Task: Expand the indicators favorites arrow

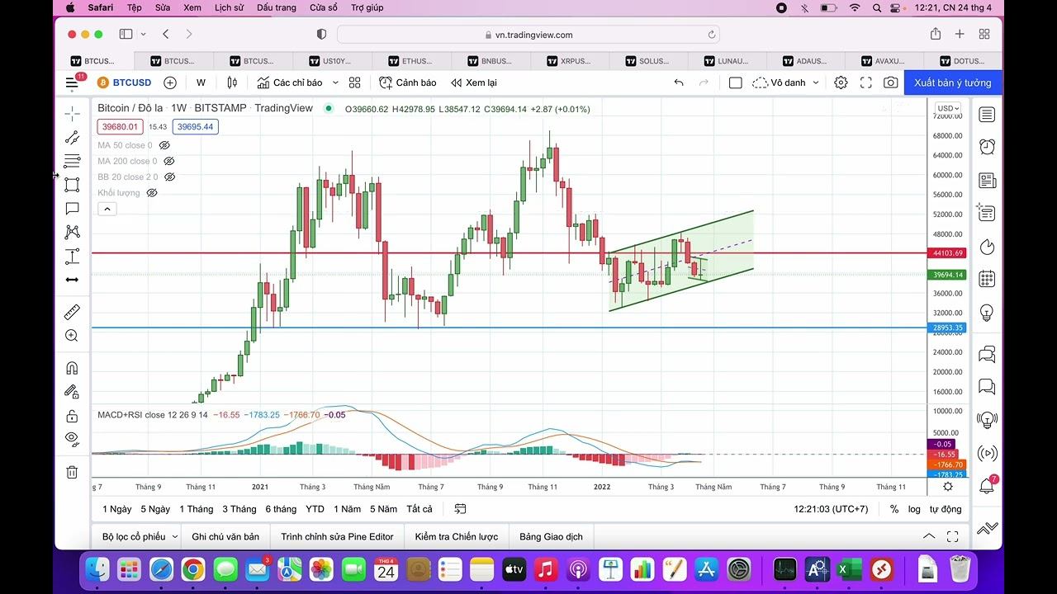Action: 335,82
